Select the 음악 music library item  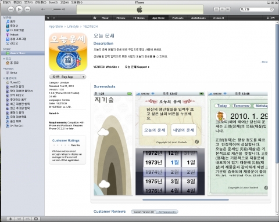pyautogui.click(x=13, y=21)
